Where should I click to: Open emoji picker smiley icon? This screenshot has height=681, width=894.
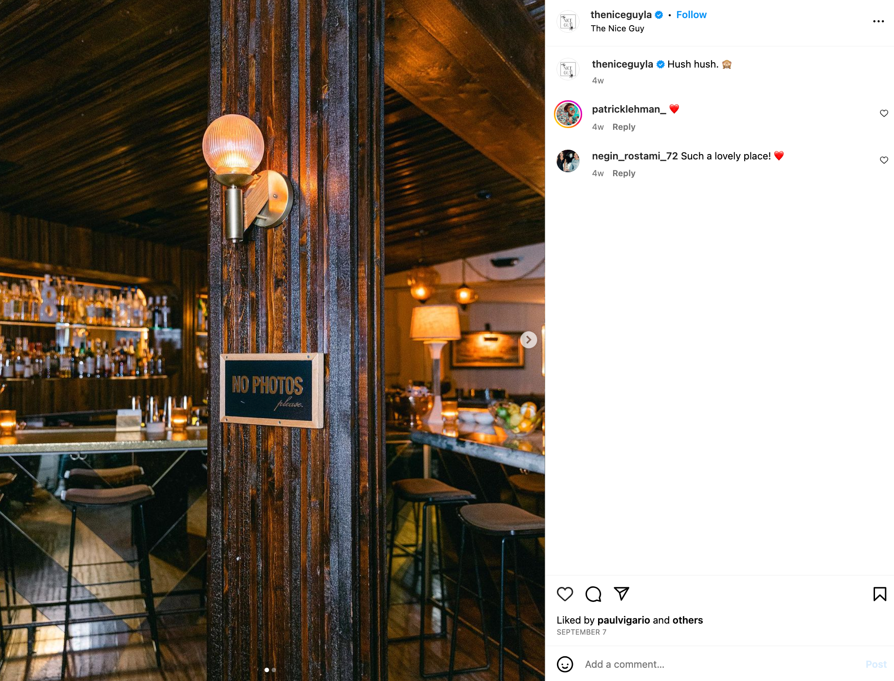click(565, 664)
